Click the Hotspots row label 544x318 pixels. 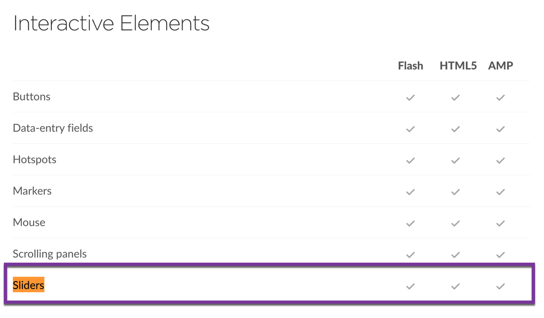[x=34, y=160]
